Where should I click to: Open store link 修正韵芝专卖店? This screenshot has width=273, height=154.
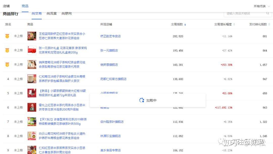110,36
